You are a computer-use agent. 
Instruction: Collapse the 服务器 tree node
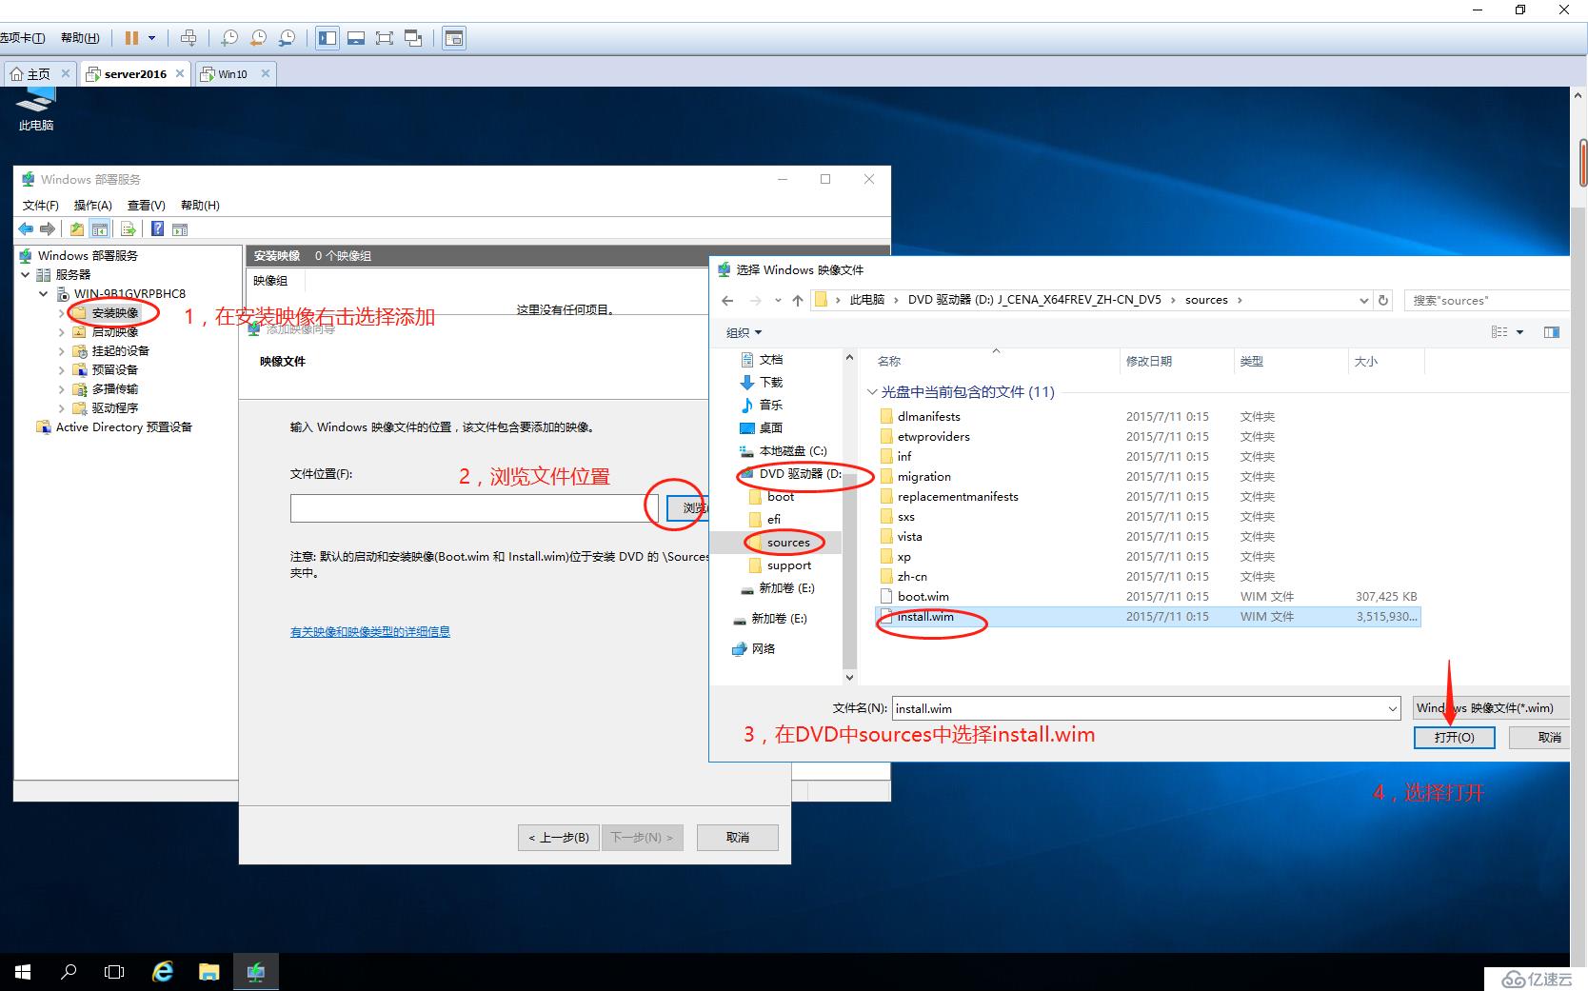pos(26,274)
